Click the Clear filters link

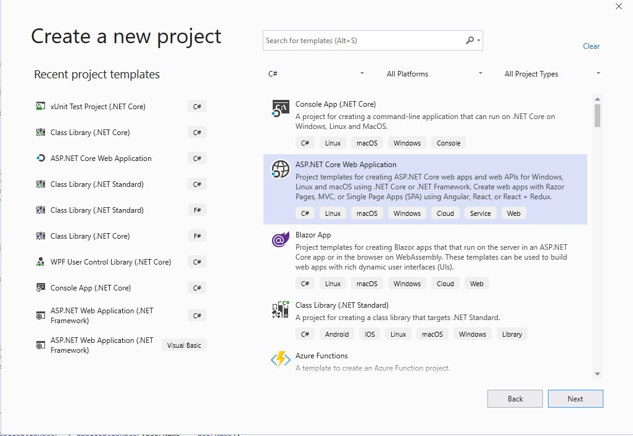(x=591, y=46)
